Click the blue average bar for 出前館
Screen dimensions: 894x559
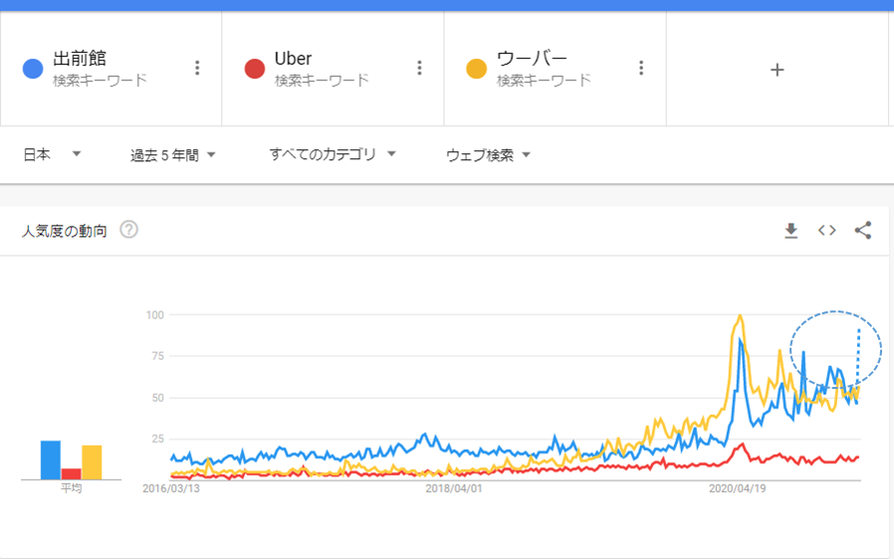(50, 460)
